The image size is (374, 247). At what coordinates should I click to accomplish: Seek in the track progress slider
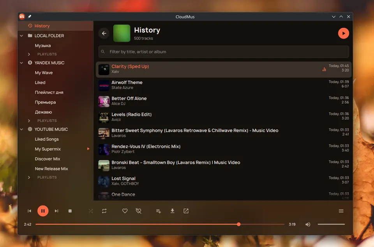pos(160,224)
